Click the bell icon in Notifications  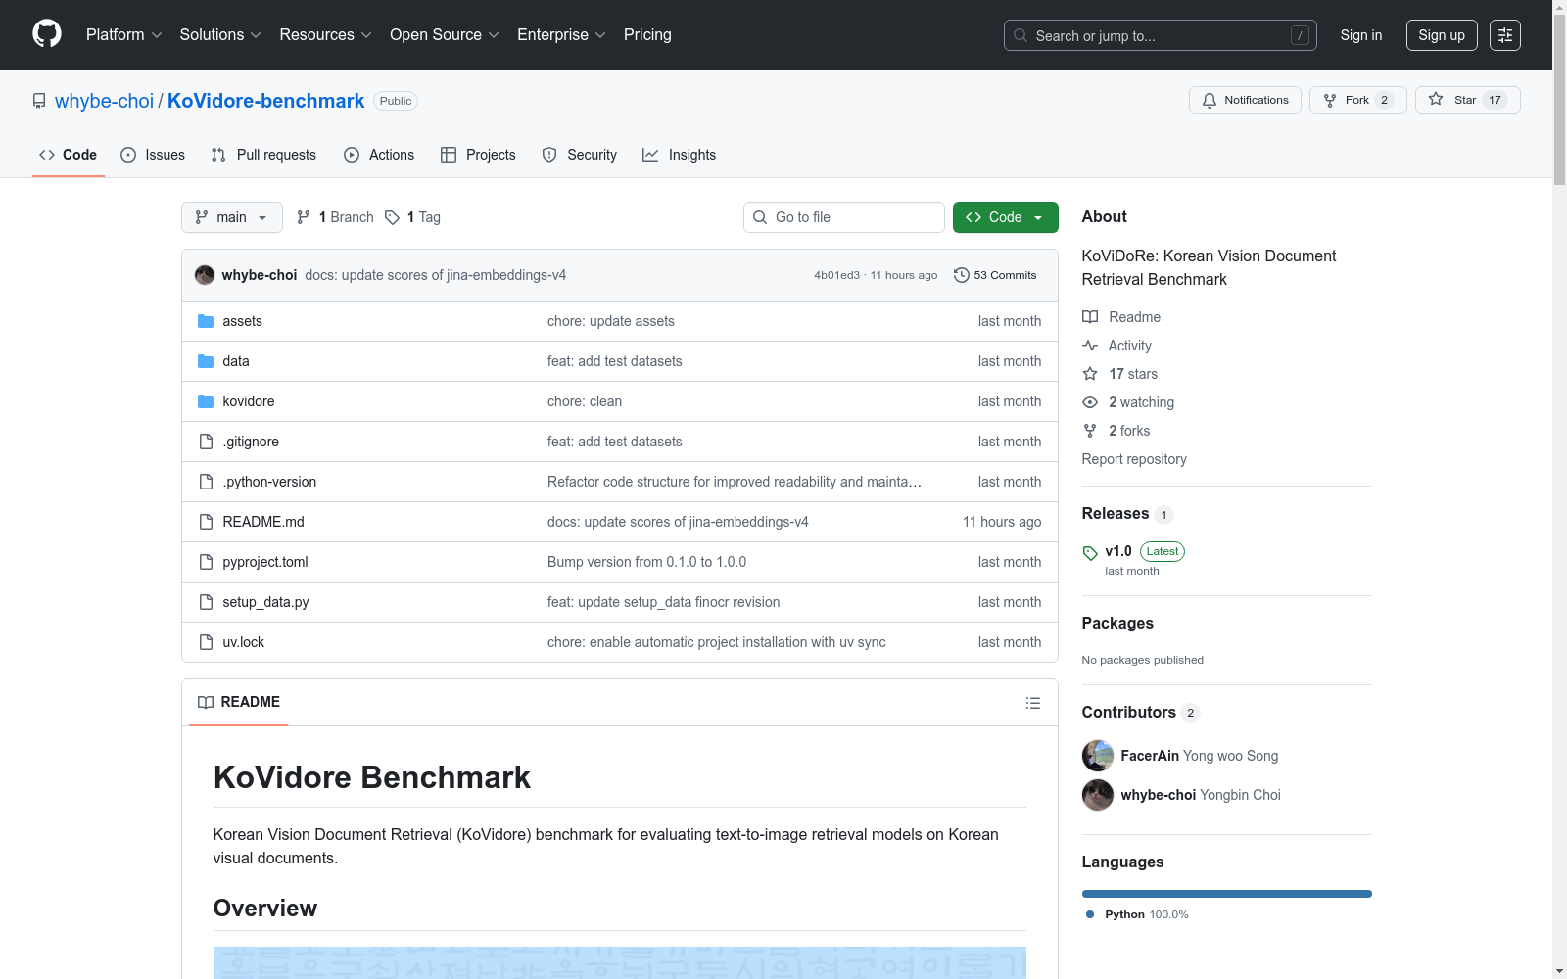click(1210, 100)
